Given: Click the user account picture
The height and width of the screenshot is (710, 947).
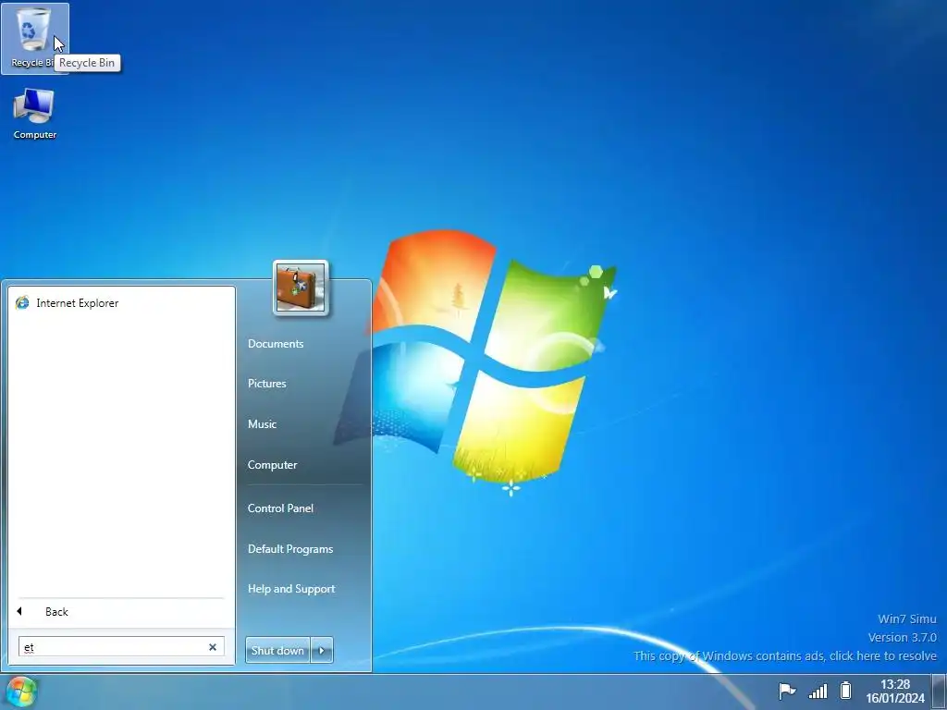Looking at the screenshot, I should click(x=301, y=288).
